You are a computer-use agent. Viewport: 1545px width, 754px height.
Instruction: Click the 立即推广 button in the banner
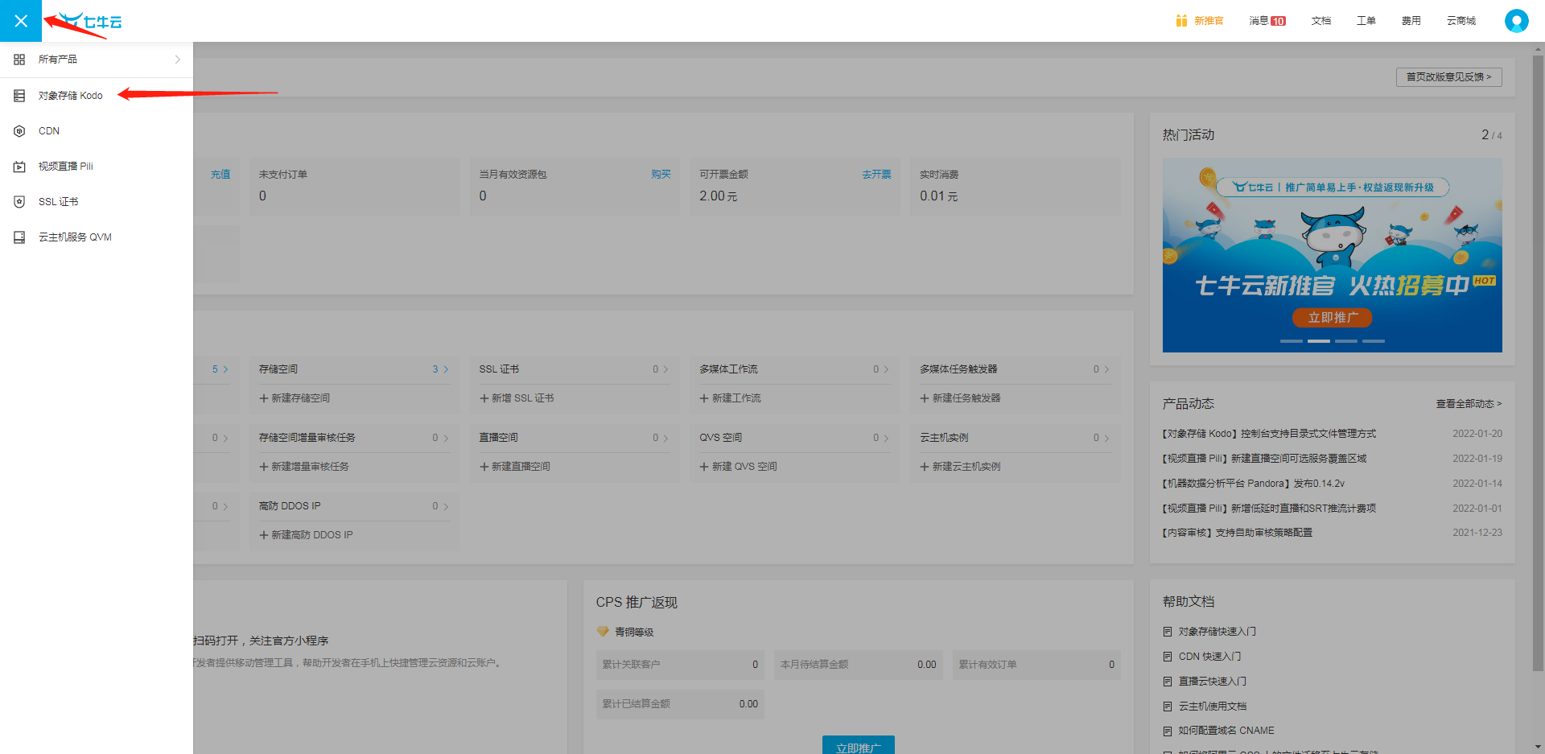[x=1333, y=318]
